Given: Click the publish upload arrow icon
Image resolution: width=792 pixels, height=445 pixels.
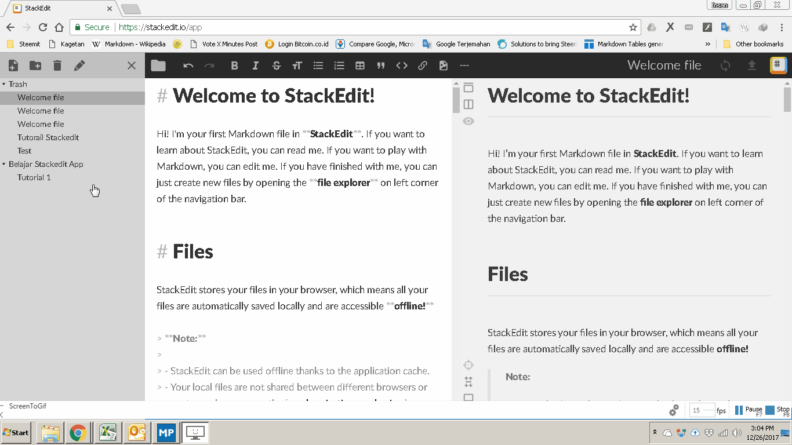Looking at the screenshot, I should [x=752, y=65].
